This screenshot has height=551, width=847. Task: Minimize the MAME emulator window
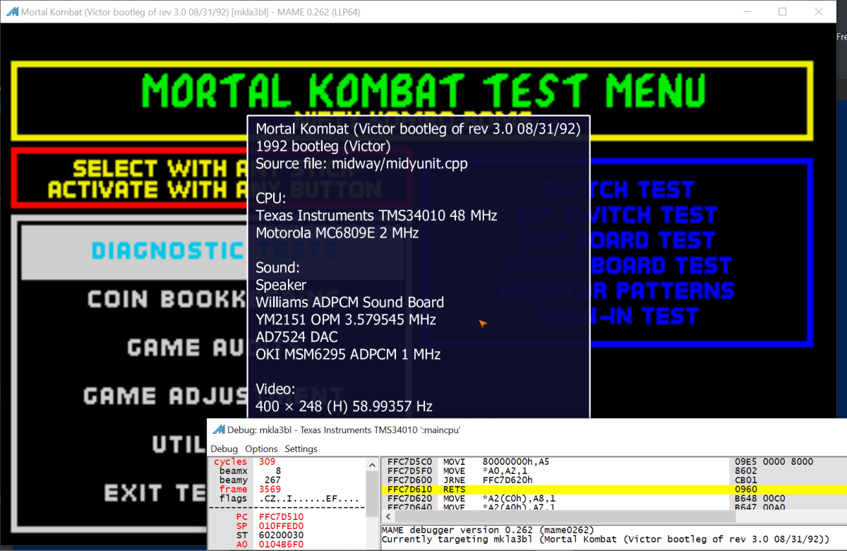click(747, 12)
